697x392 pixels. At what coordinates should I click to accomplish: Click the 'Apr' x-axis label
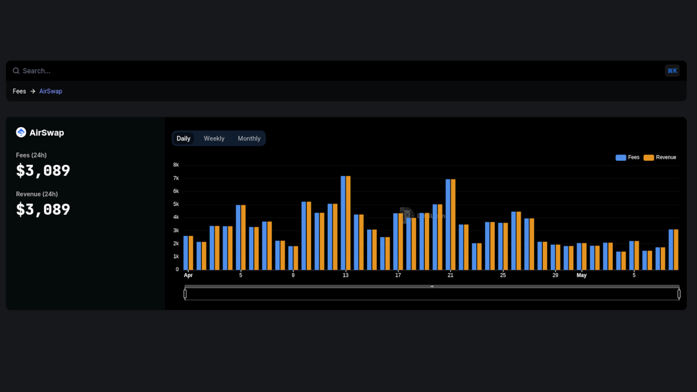188,275
